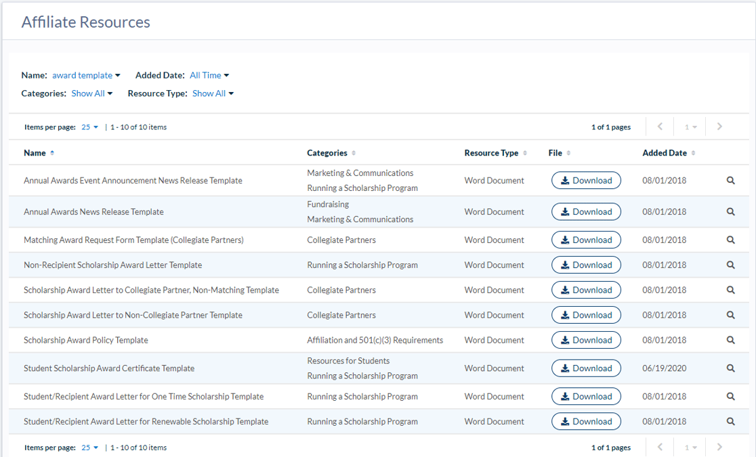Viewport: 756px width, 457px height.
Task: Click the Categories column header
Action: [327, 153]
